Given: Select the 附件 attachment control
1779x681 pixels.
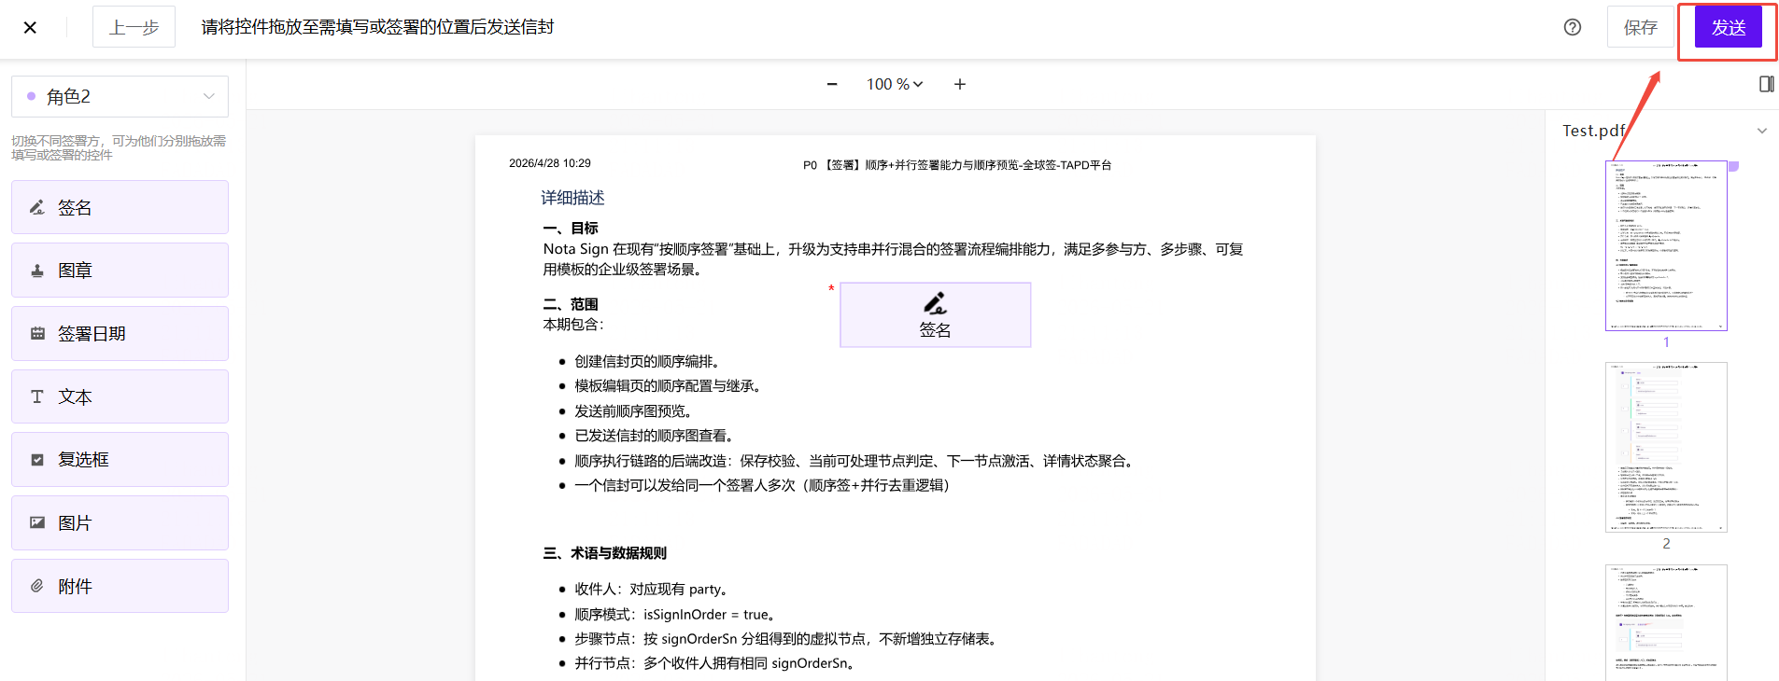Looking at the screenshot, I should [120, 586].
